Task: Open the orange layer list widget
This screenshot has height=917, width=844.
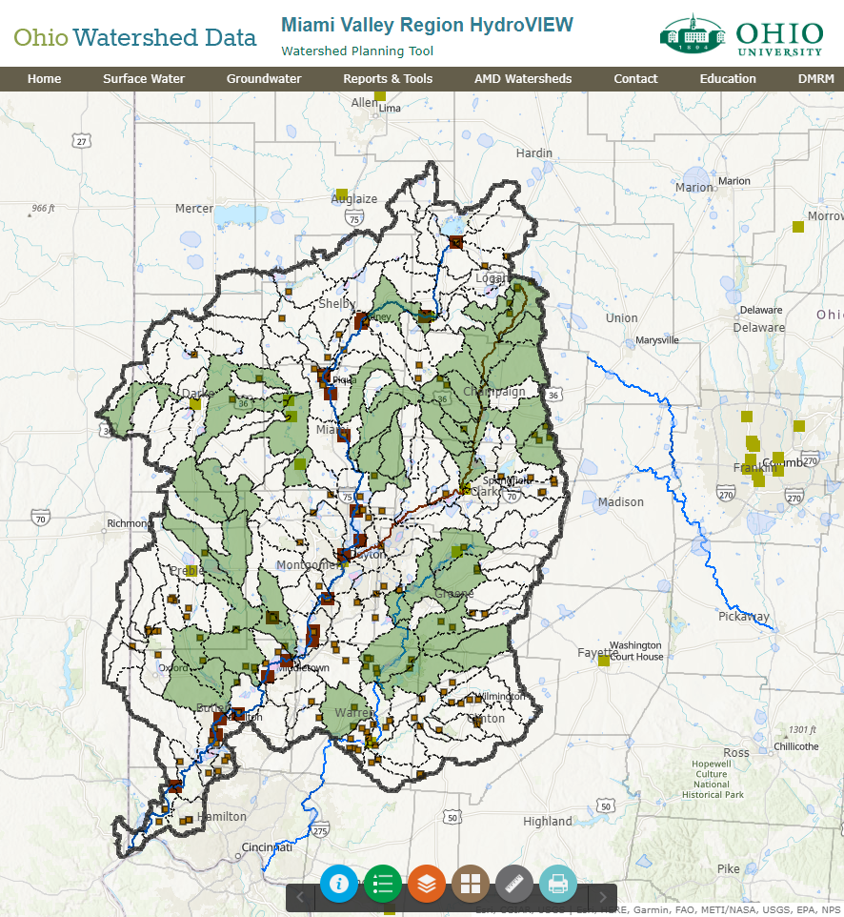Action: pyautogui.click(x=427, y=884)
